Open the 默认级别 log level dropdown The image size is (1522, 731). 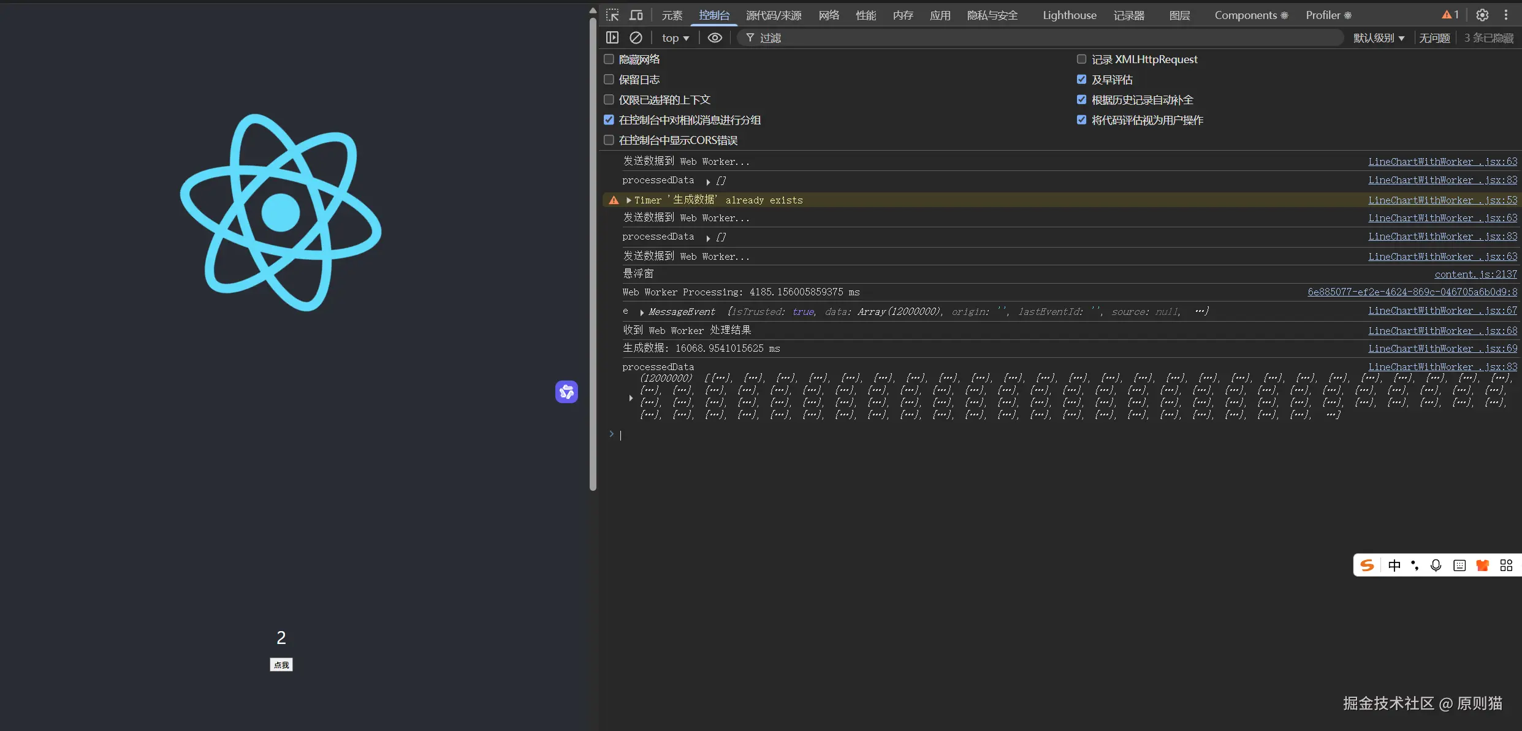point(1379,38)
